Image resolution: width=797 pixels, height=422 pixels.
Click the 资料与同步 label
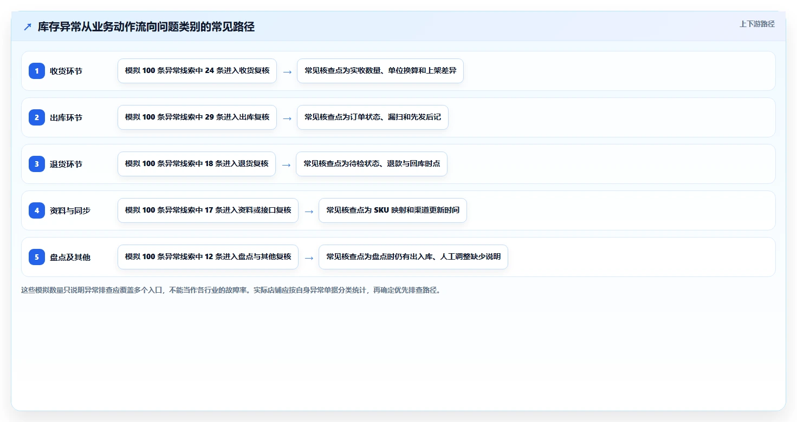coord(70,210)
